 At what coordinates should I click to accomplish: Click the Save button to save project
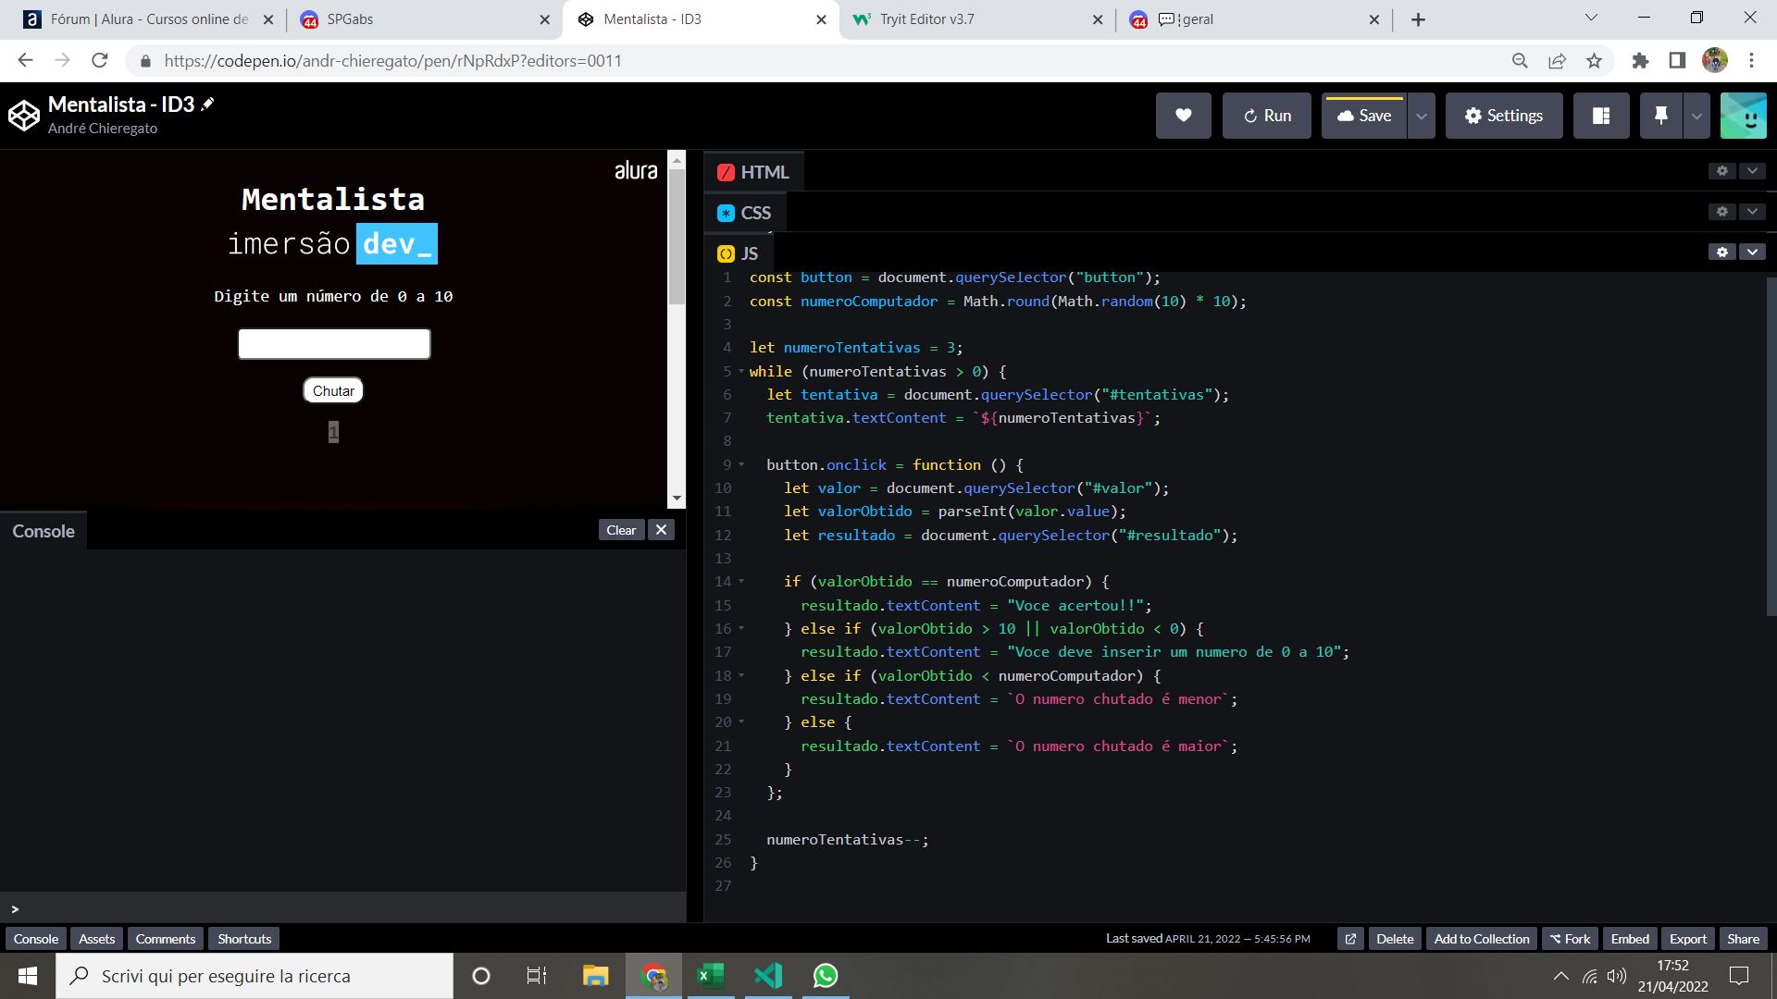pos(1364,114)
